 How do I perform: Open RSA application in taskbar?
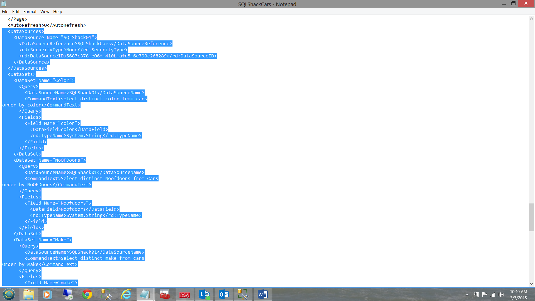[184, 294]
